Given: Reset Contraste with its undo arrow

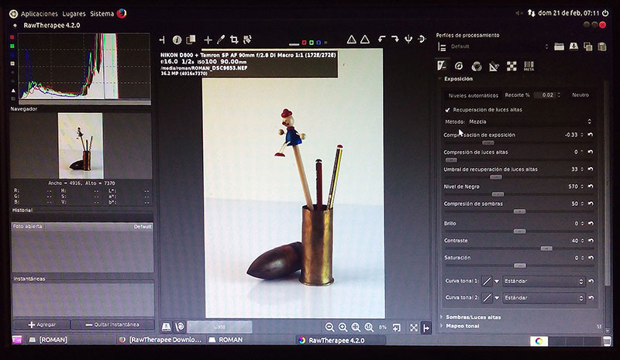Looking at the screenshot, I should coord(591,241).
